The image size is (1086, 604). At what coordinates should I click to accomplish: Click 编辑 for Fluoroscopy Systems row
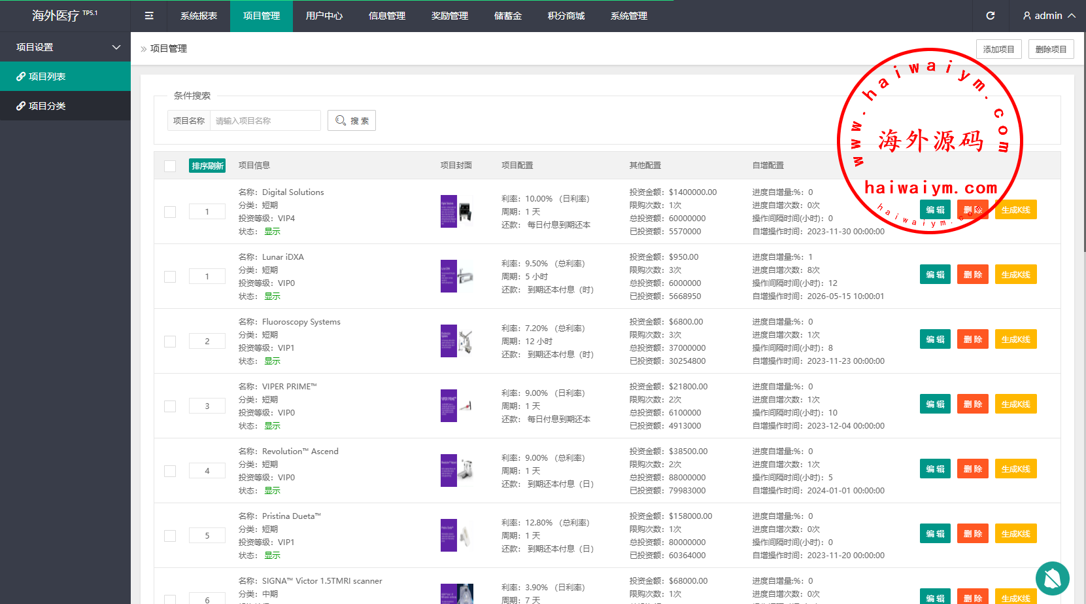click(x=935, y=340)
